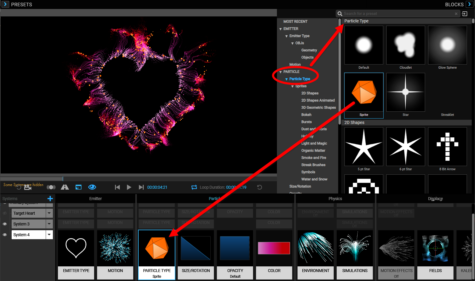Open the Geometry presets category
The image size is (475, 281).
coord(309,50)
